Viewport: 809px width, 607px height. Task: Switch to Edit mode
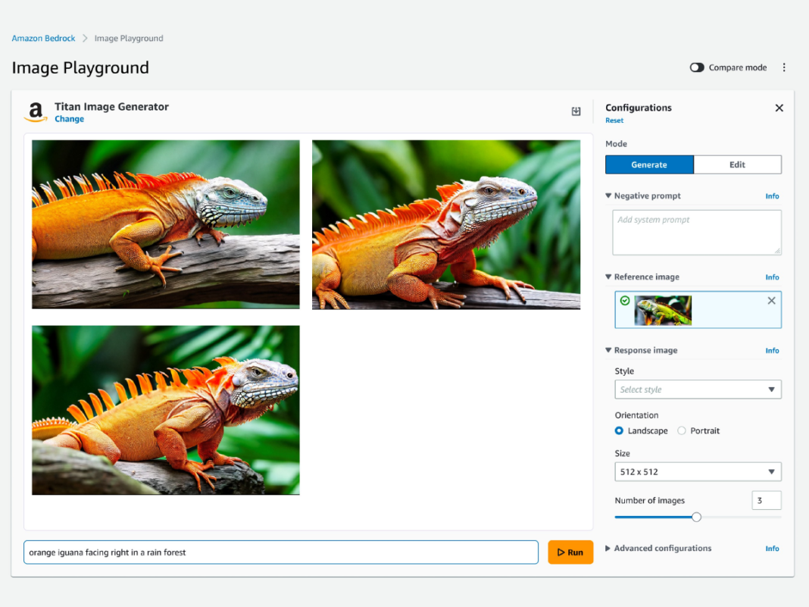(737, 164)
